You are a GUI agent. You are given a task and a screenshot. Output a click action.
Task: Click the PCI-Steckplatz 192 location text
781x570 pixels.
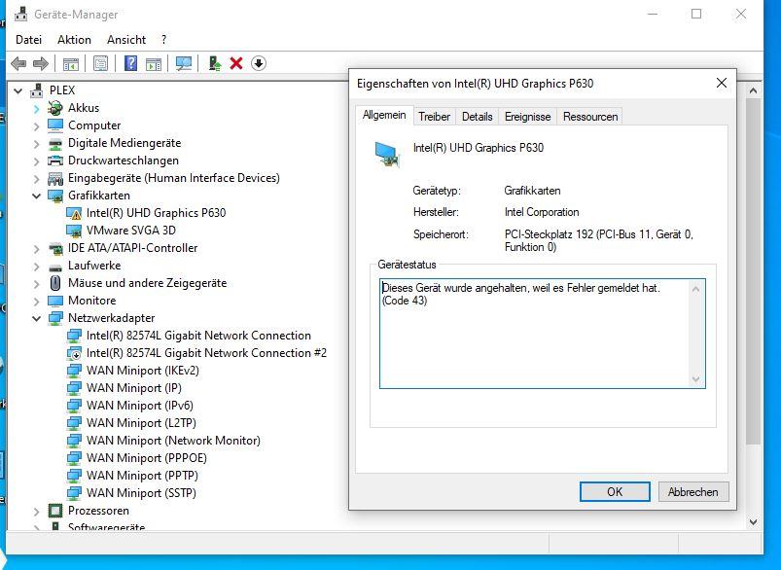point(598,240)
